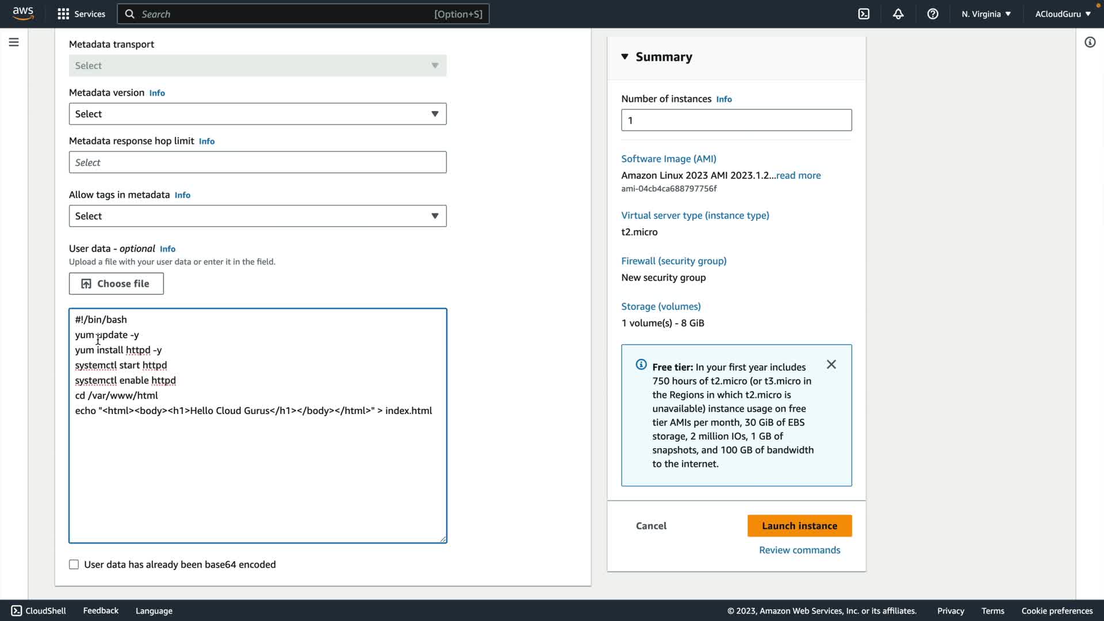Open the notifications bell
This screenshot has height=621, width=1104.
[x=898, y=14]
